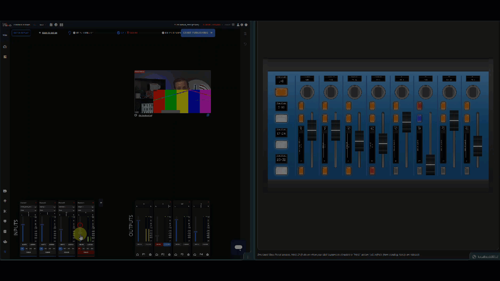
Task: Open the source dropdown of fourth input channel
Action: pyautogui.click(x=86, y=207)
